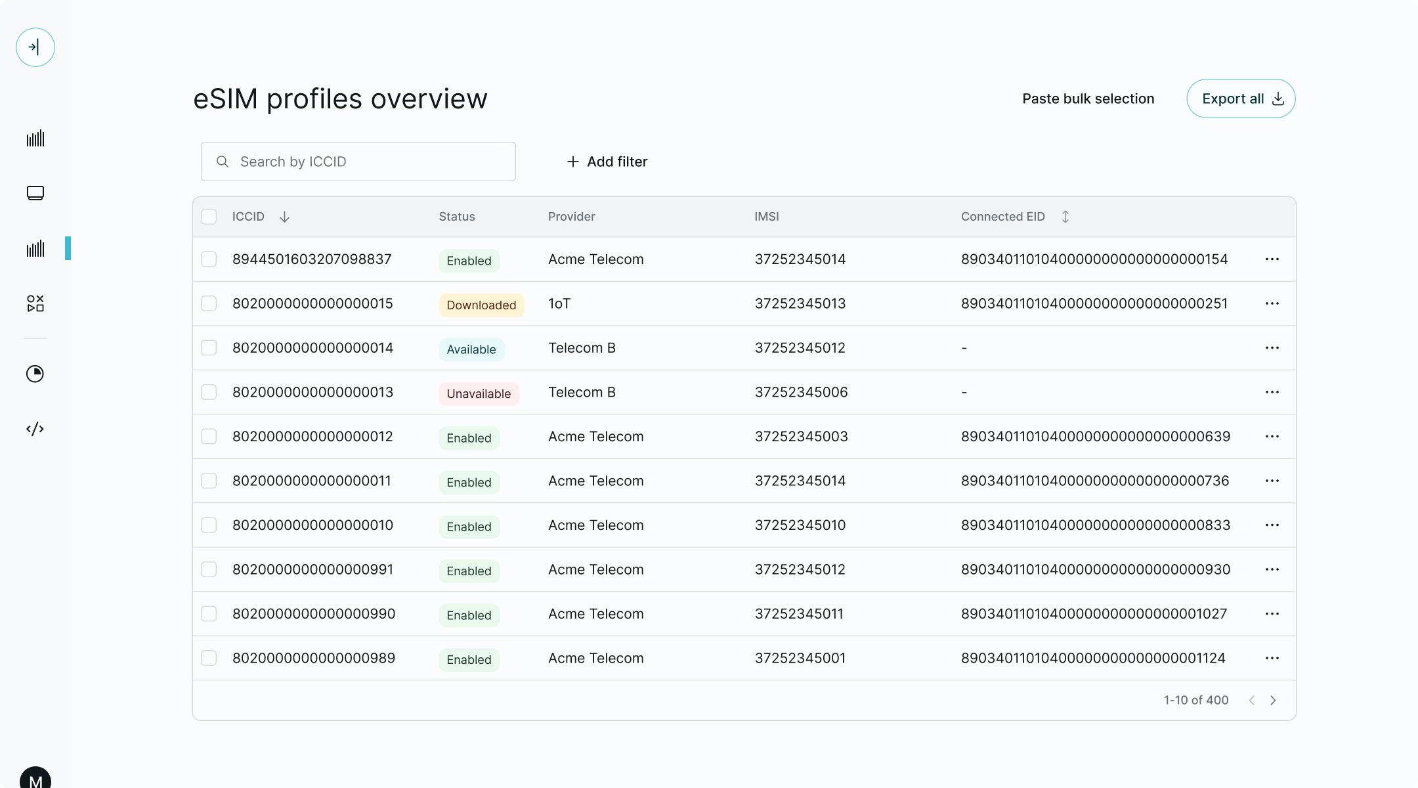1418x788 pixels.
Task: Click Enabled badge in row 8944501603207098837
Action: 469,261
